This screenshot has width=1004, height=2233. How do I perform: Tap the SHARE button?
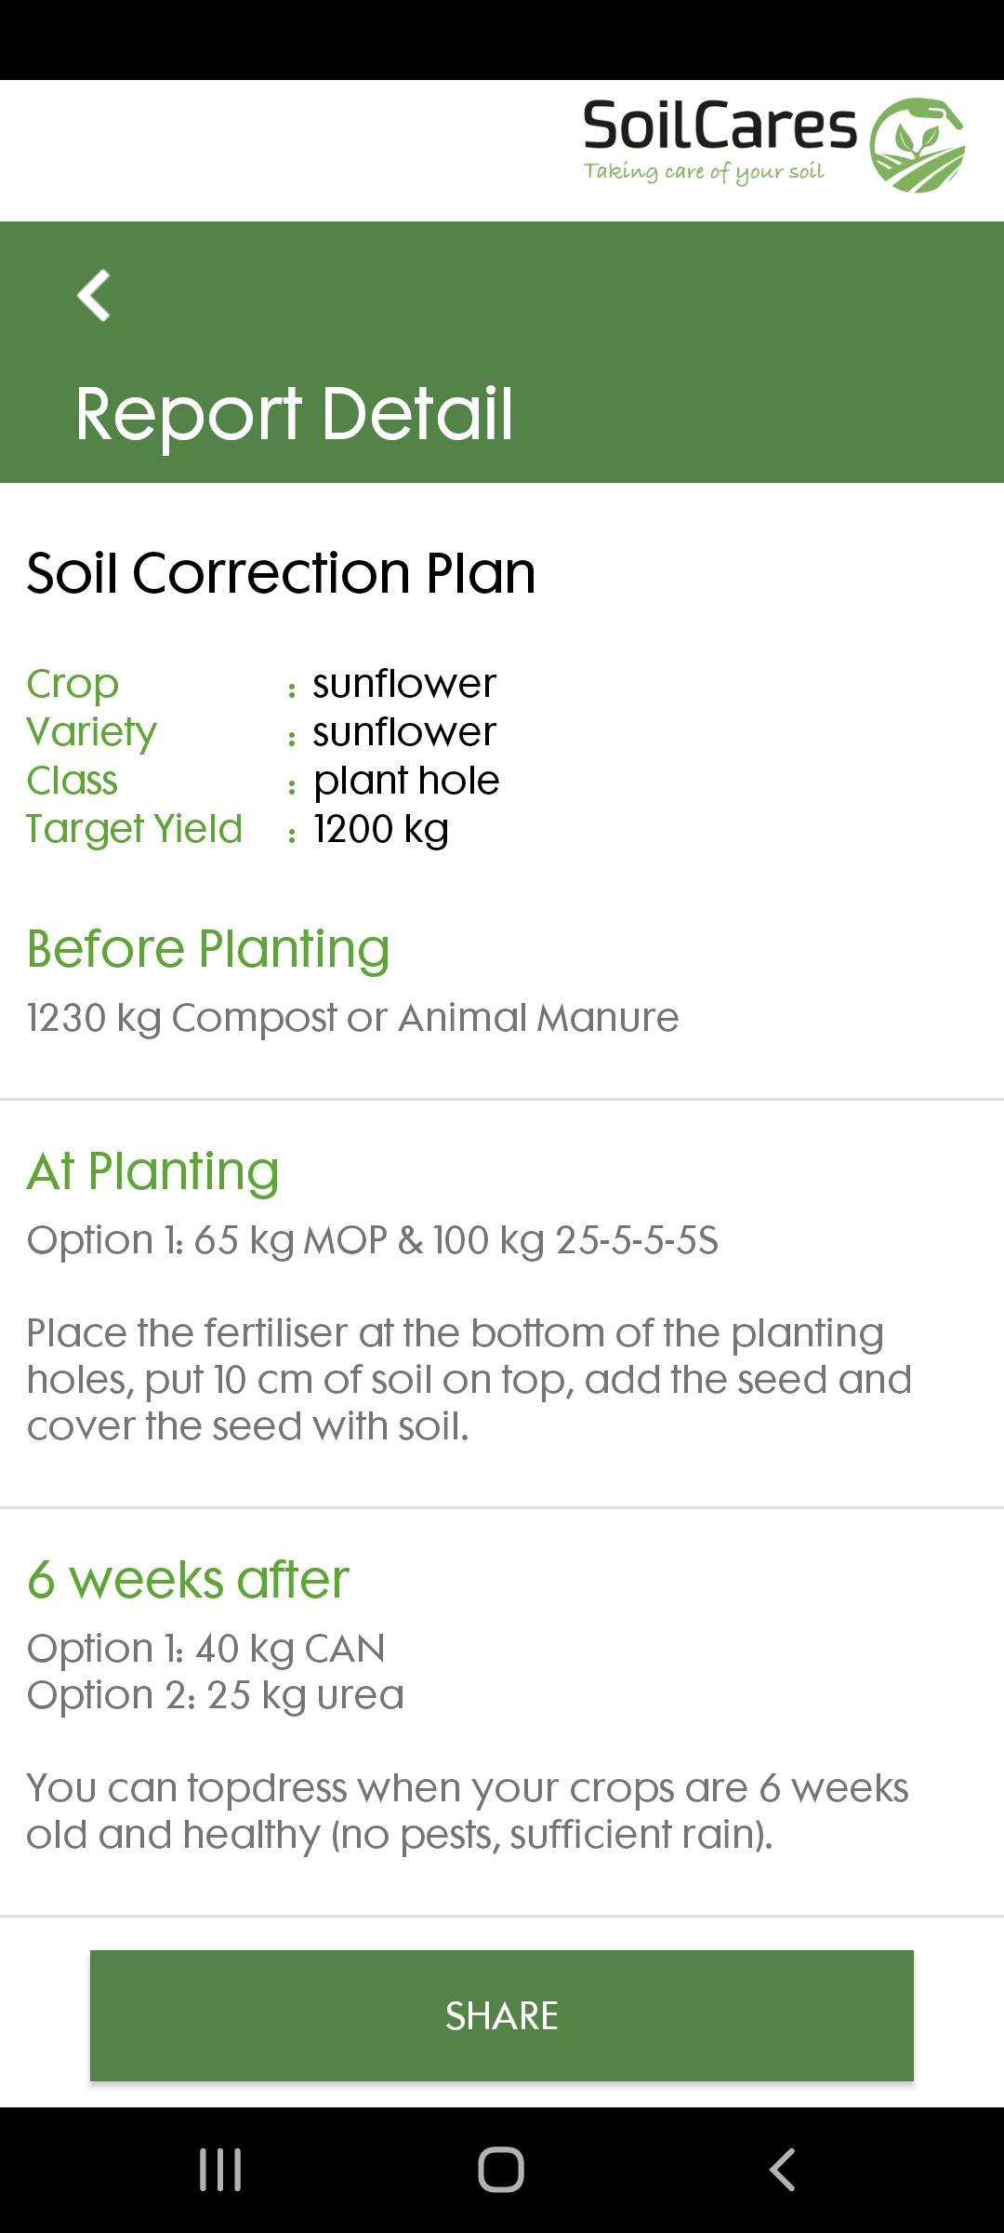pos(502,2015)
